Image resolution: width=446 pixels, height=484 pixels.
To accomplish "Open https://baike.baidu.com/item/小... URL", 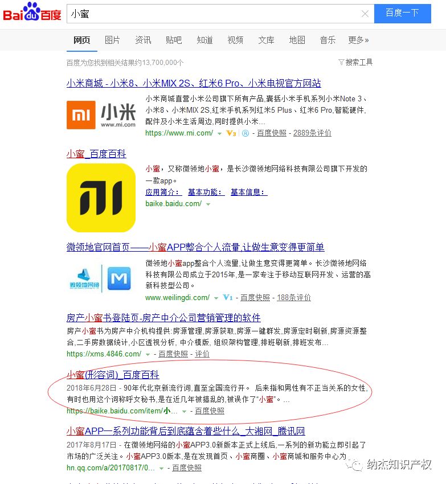I will pos(122,411).
